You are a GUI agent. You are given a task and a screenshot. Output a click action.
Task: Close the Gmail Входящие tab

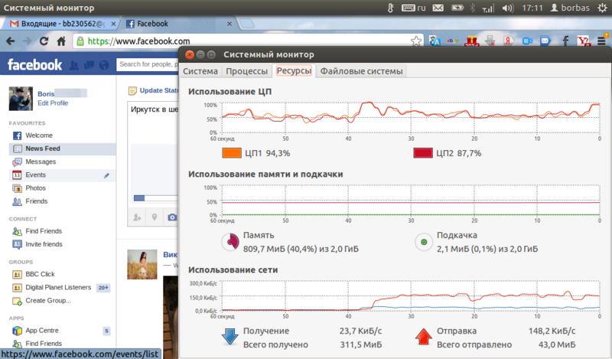(x=113, y=24)
